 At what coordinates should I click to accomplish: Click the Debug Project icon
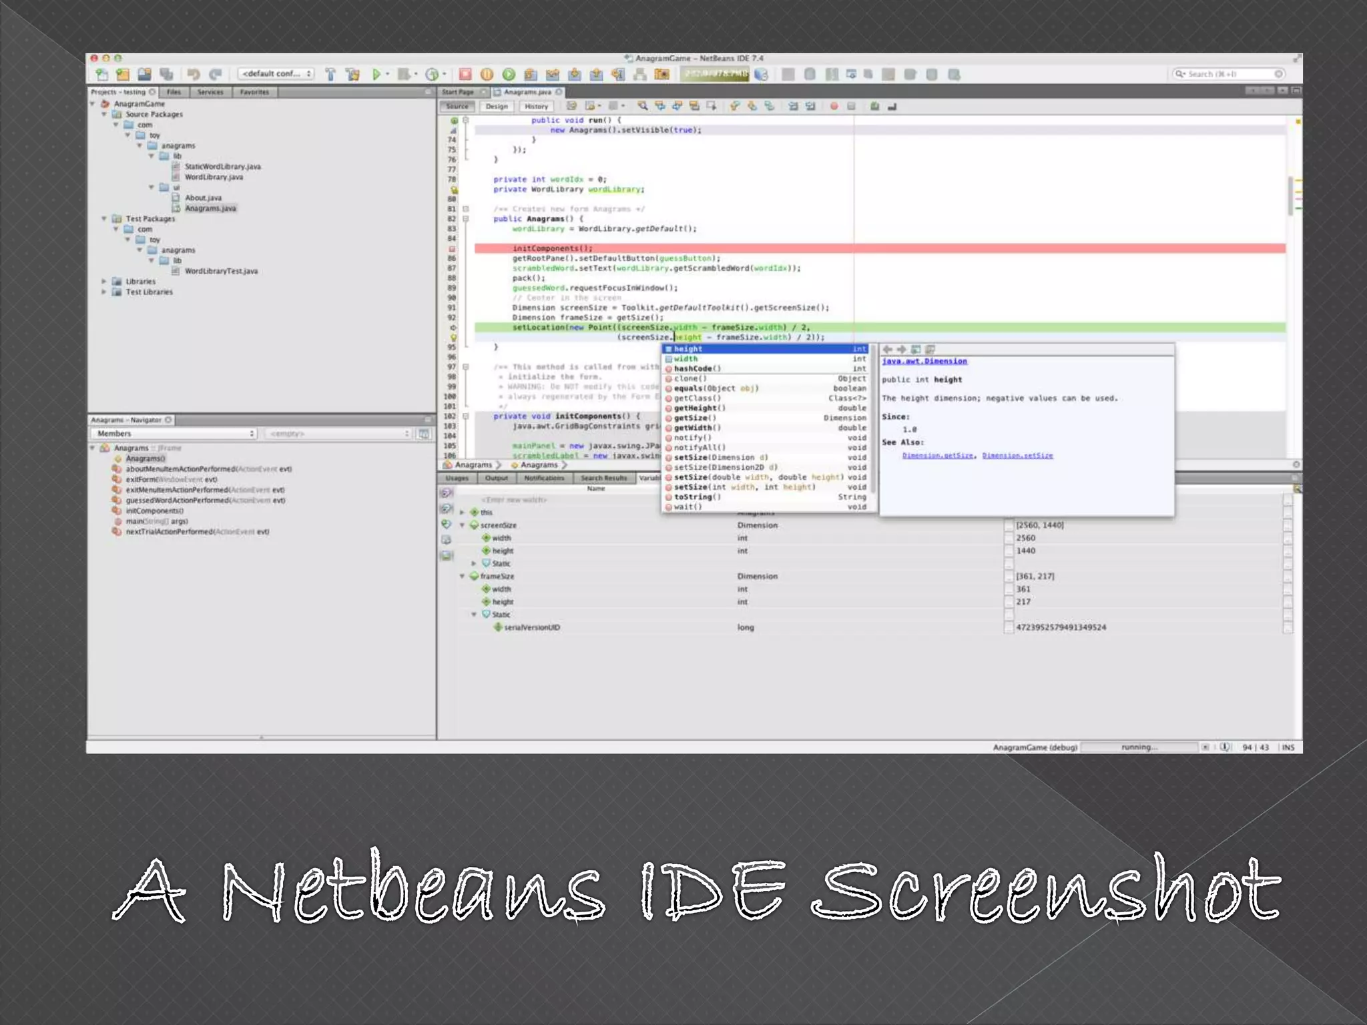click(x=403, y=74)
